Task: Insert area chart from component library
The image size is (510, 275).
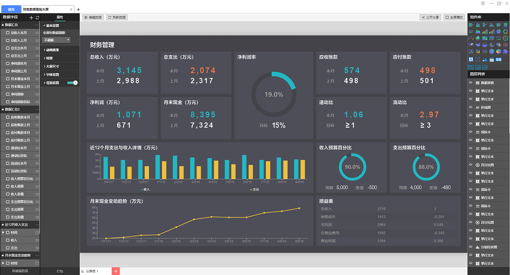Action: pyautogui.click(x=478, y=31)
